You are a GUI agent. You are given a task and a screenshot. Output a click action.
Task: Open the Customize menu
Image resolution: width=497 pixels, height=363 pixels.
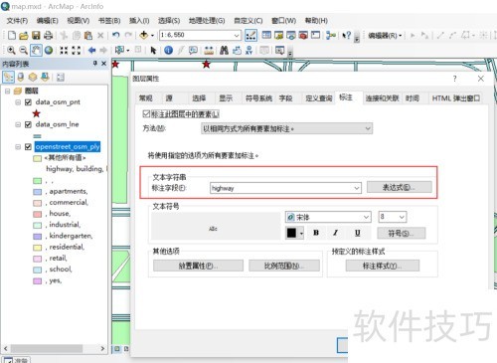(248, 21)
